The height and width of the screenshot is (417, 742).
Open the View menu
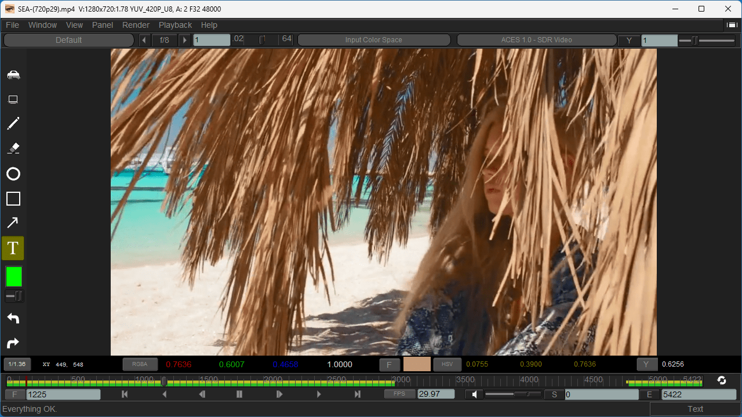click(74, 25)
